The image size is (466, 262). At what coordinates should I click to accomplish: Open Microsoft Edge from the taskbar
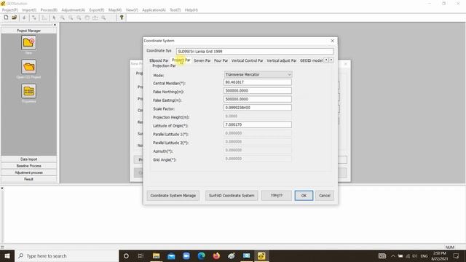202,255
